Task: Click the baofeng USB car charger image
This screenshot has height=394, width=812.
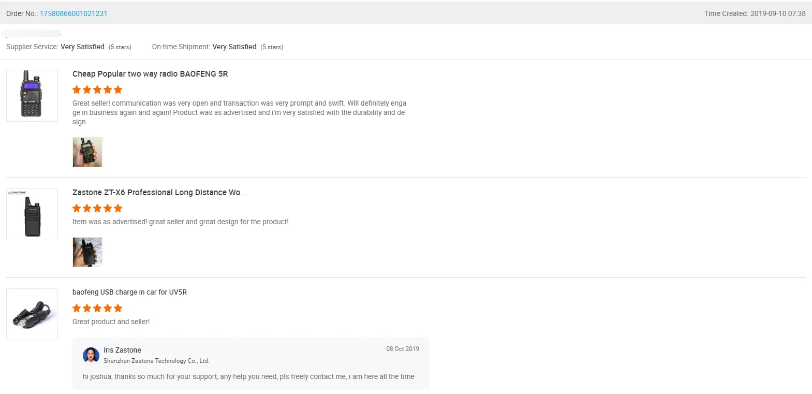Action: pyautogui.click(x=32, y=314)
